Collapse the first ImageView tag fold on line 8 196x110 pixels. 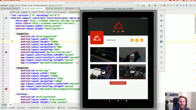9,34
